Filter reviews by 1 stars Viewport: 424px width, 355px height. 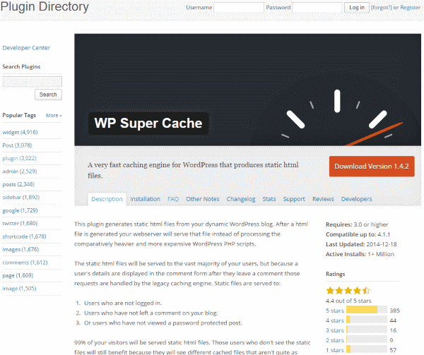click(335, 350)
